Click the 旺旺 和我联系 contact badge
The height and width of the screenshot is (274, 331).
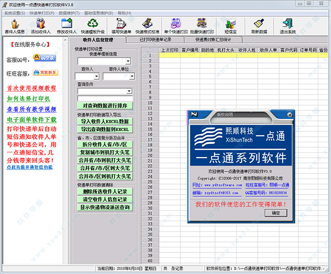(45, 73)
